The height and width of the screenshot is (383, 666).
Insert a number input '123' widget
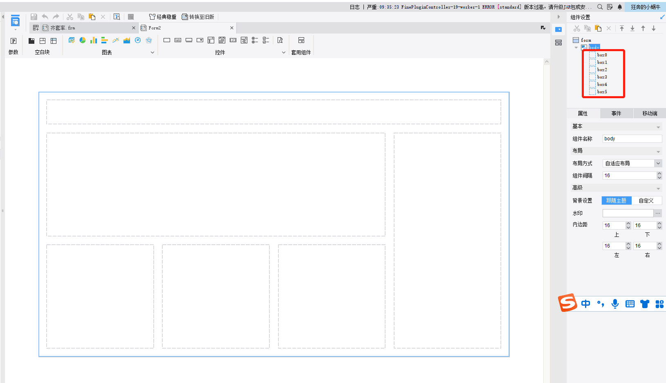click(x=233, y=40)
